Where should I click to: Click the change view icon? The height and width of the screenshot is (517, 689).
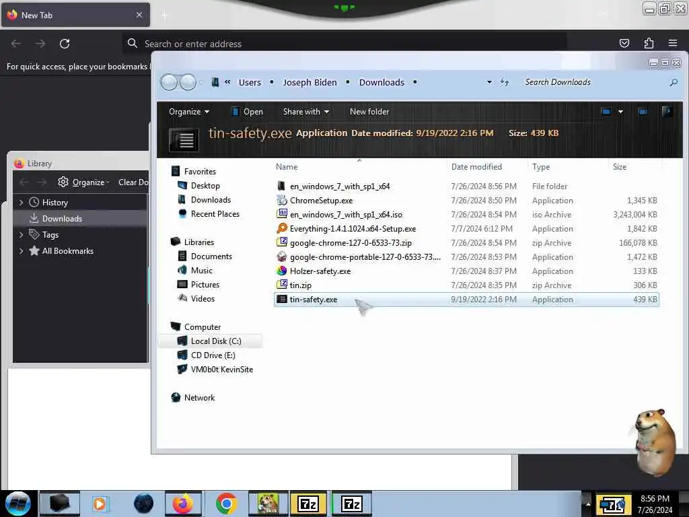[x=606, y=112]
